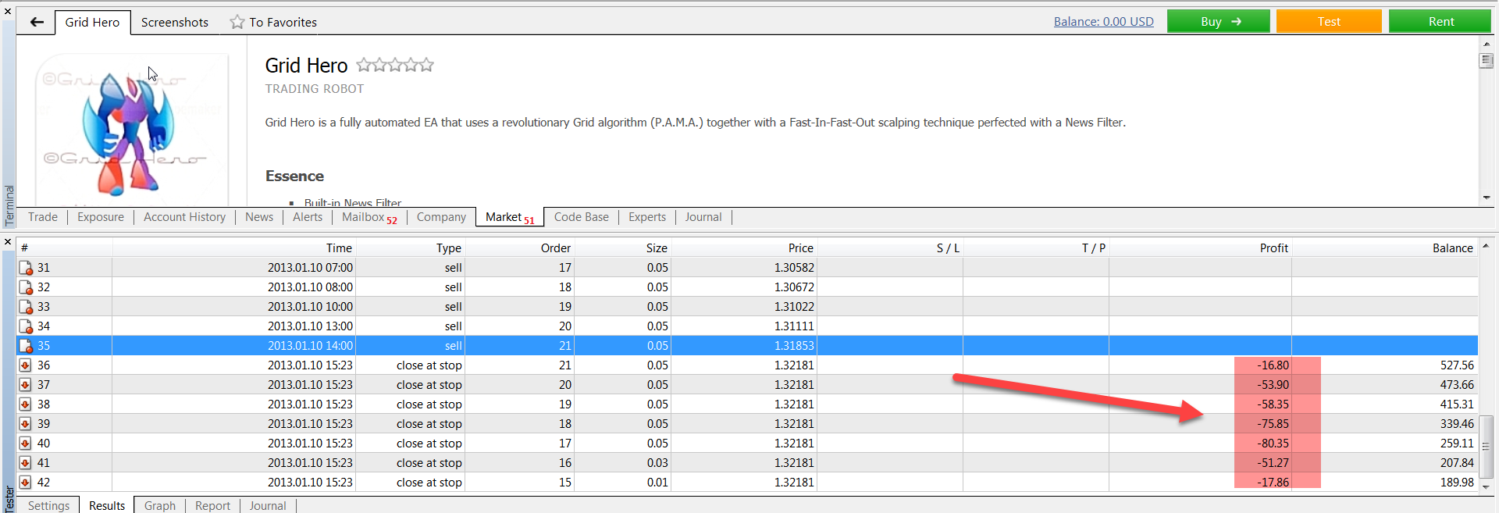Click the close-at-stop icon in row 36
1499x513 pixels.
[26, 365]
